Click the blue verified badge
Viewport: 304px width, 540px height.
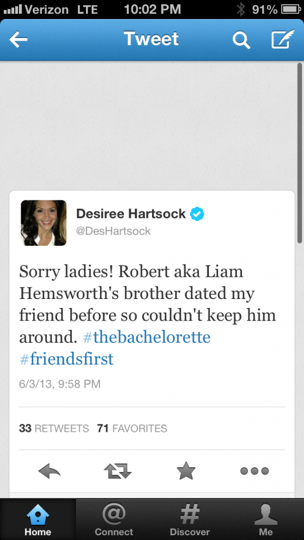coord(197,214)
